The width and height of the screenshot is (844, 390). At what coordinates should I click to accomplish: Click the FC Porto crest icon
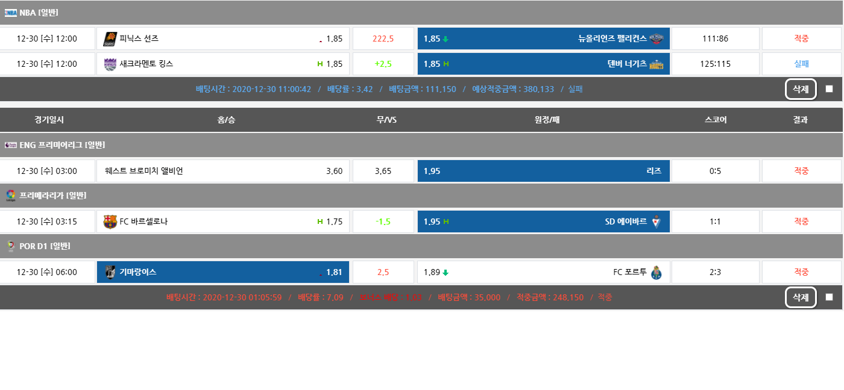click(657, 272)
